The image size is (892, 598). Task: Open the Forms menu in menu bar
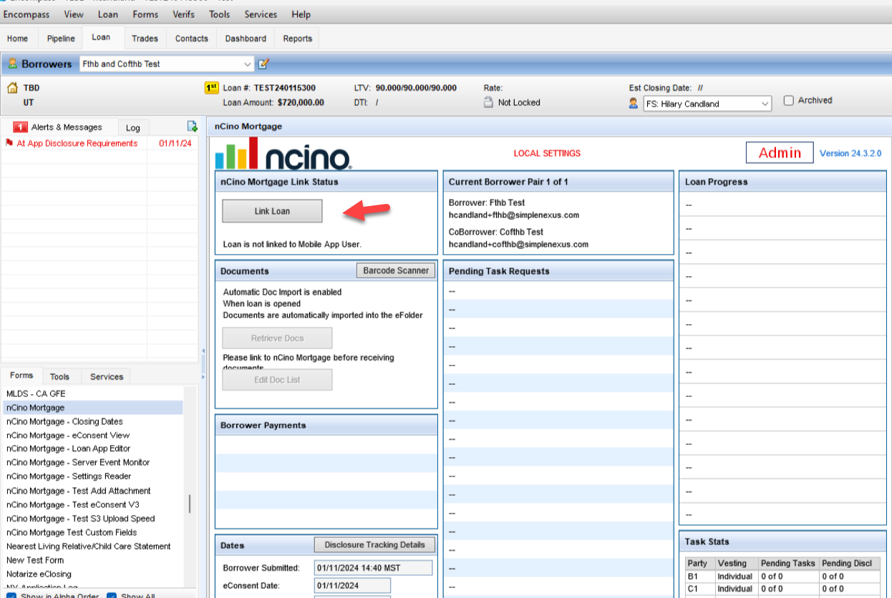click(x=145, y=14)
